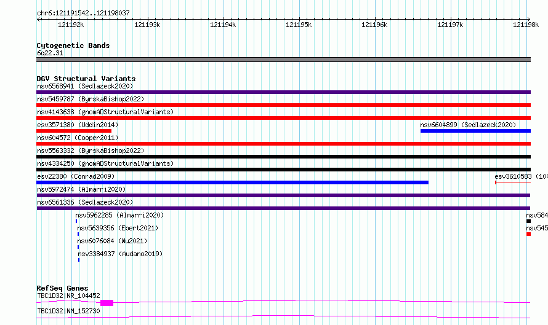
Task: Select the nsv6568941 purple variant bar
Action: pyautogui.click(x=283, y=92)
